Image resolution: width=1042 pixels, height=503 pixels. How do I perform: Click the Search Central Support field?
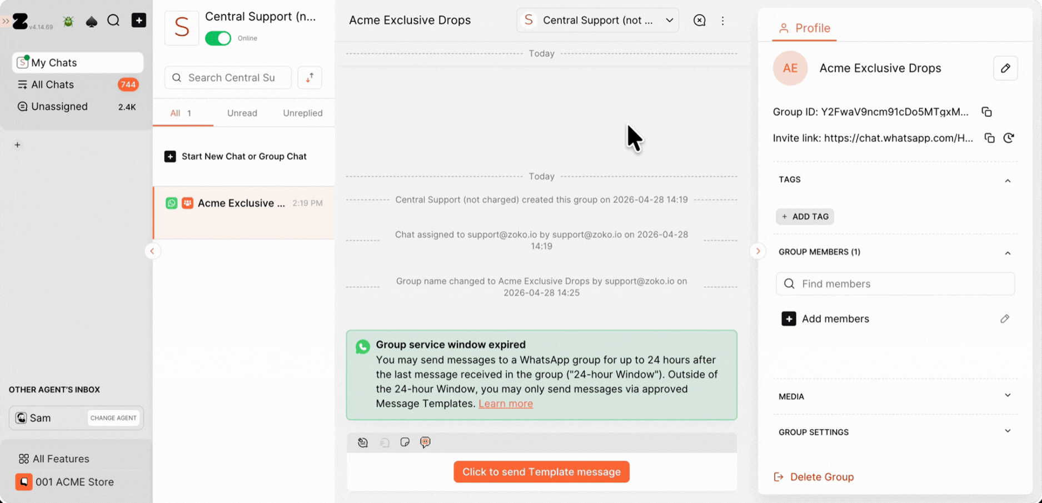click(228, 78)
